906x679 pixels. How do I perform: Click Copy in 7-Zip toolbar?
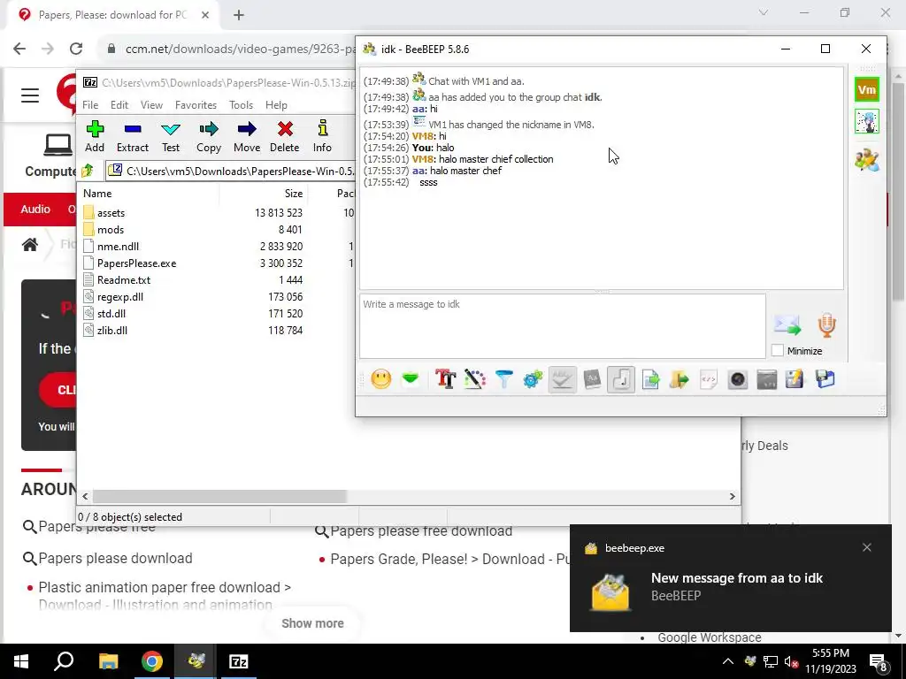coord(209,136)
